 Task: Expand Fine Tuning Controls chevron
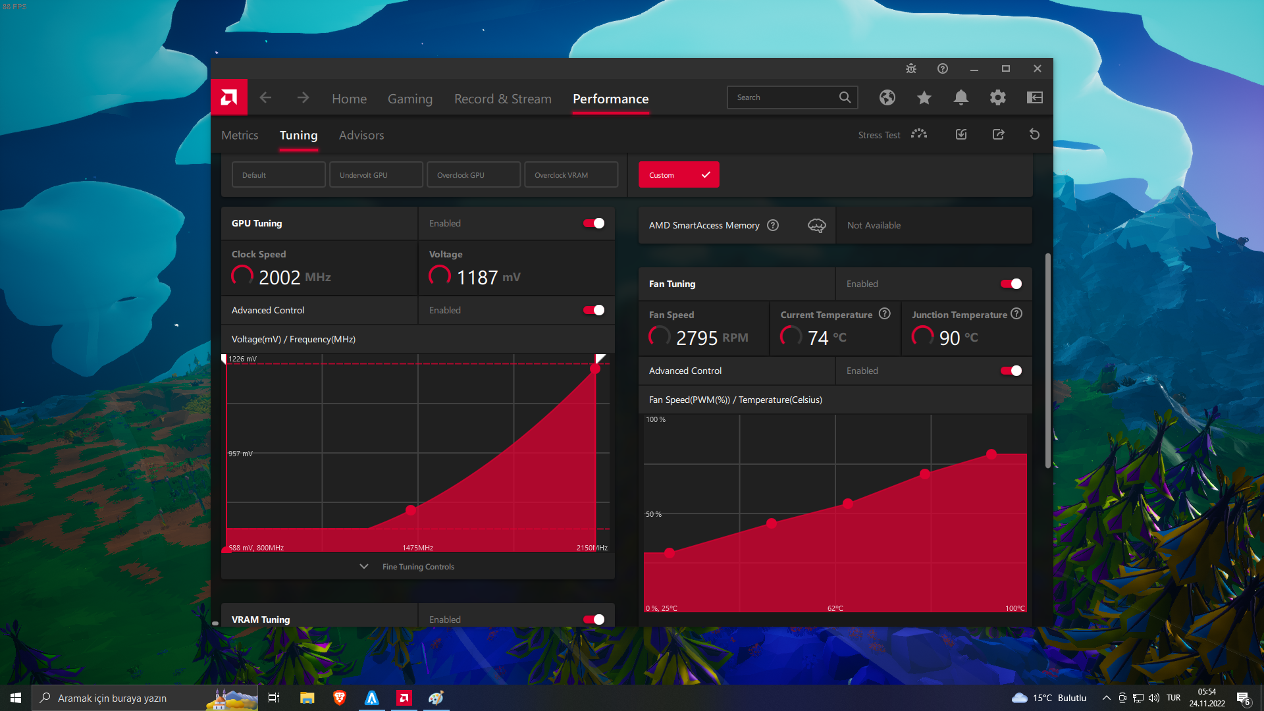point(364,566)
